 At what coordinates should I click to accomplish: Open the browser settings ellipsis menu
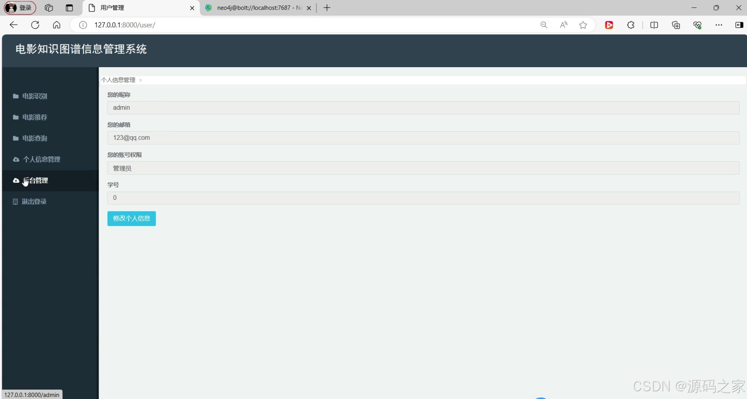[x=719, y=25]
